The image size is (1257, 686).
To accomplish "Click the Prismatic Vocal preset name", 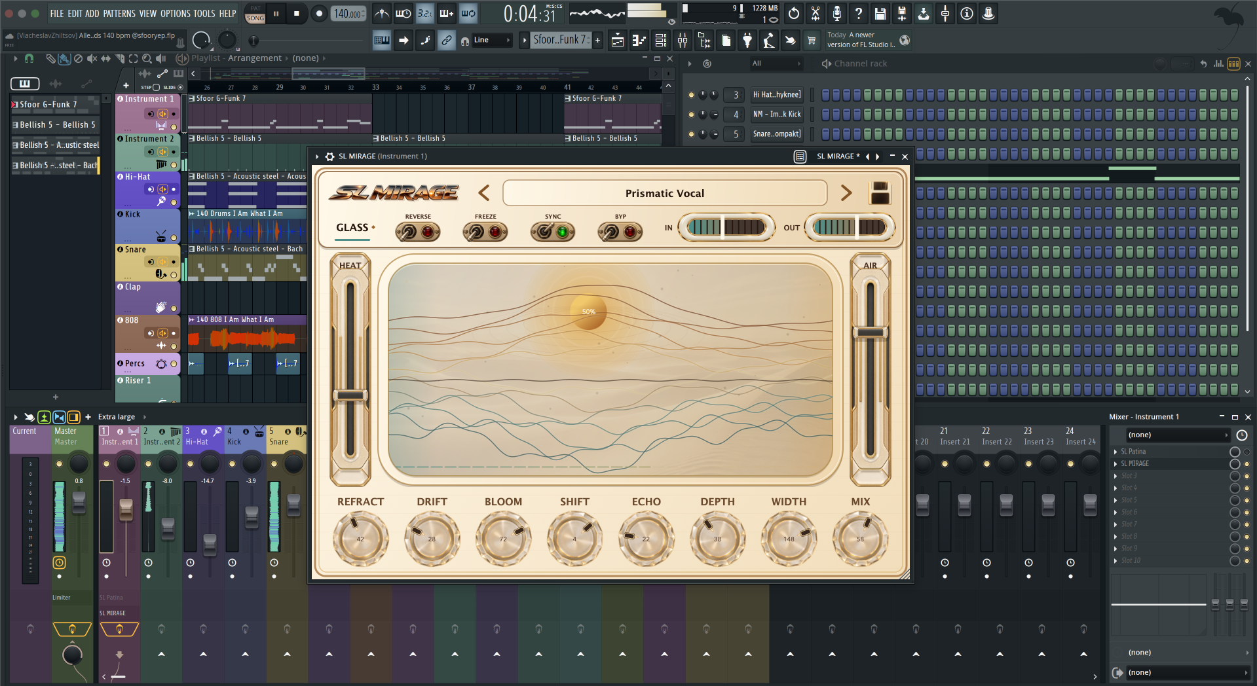I will coord(665,193).
